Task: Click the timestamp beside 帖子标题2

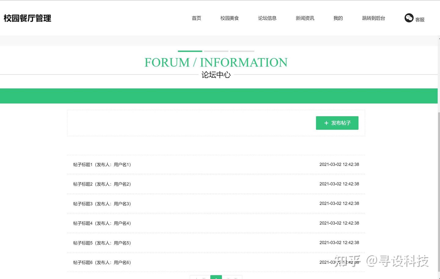Action: (x=339, y=184)
